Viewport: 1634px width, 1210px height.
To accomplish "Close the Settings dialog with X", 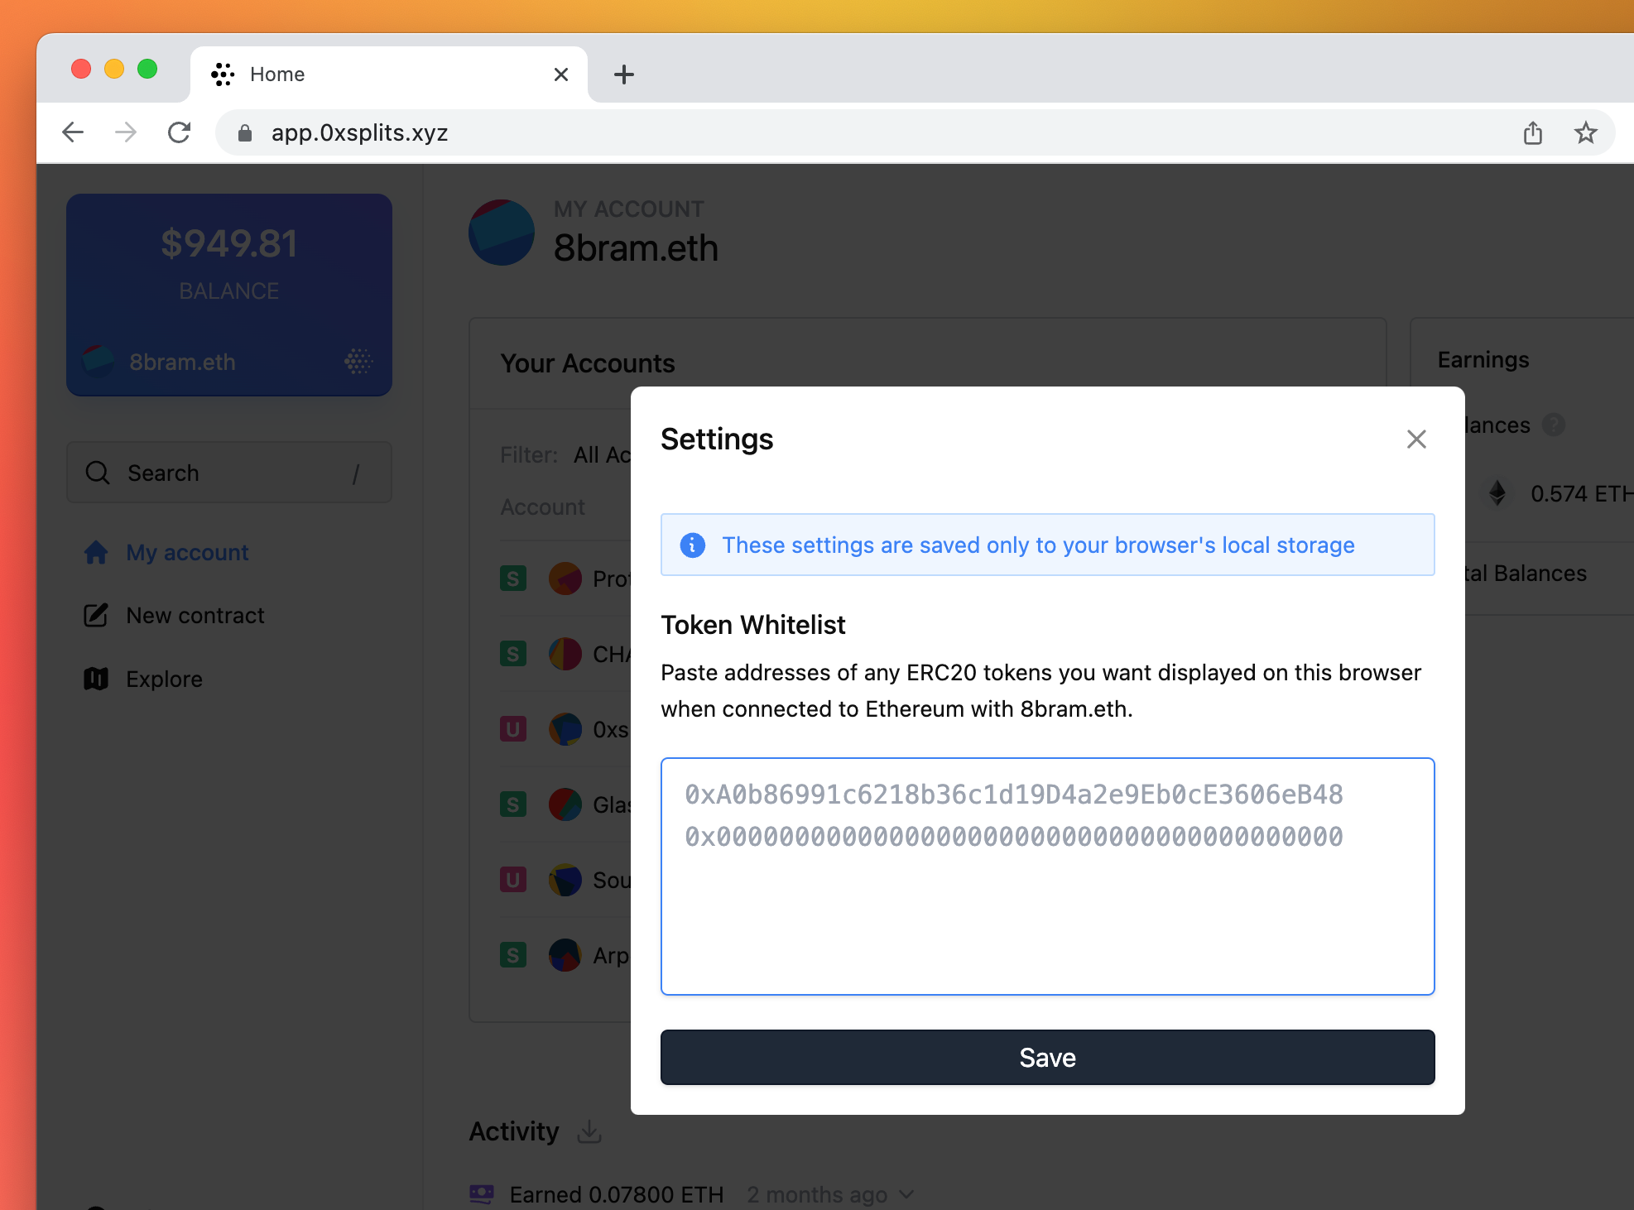I will click(1416, 439).
